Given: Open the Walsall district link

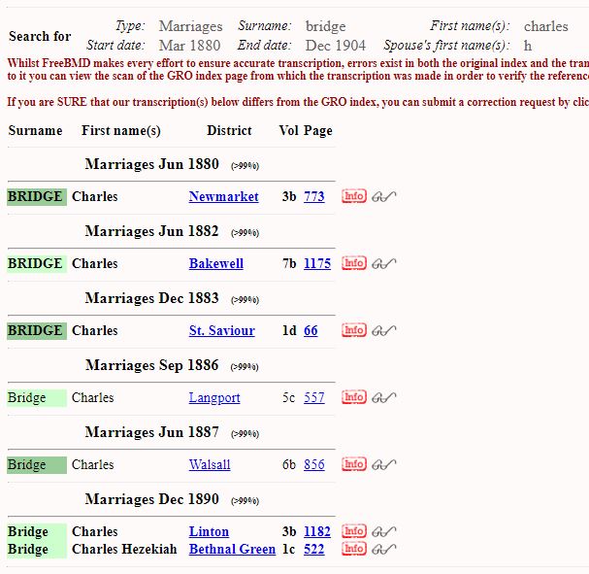Looking at the screenshot, I should tap(210, 464).
